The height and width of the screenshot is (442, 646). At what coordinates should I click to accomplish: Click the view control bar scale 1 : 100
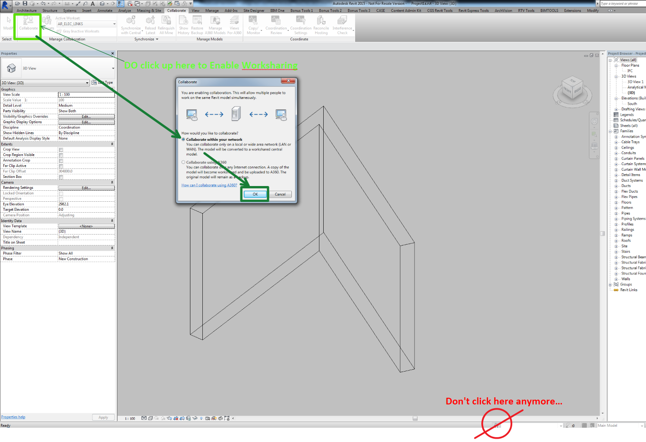130,419
